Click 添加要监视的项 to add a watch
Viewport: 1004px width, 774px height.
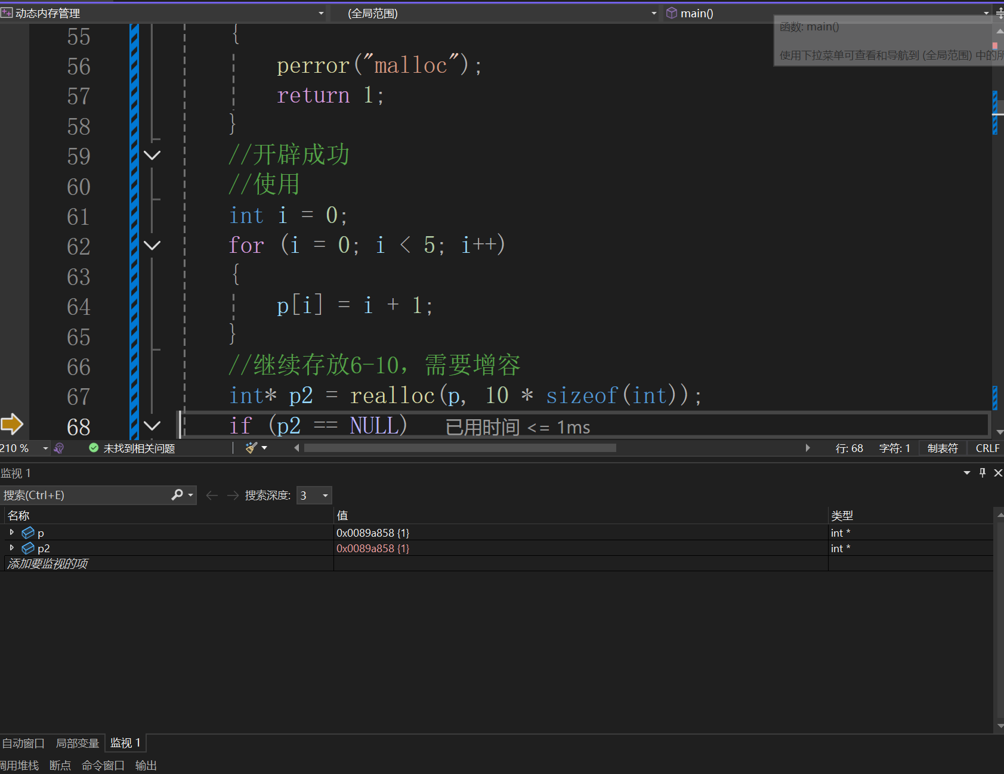tap(48, 564)
